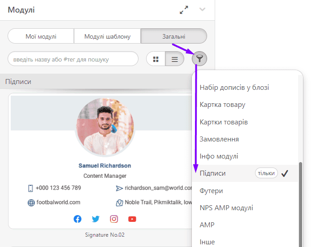Select NPS AMP модулі filter
This screenshot has width=316, height=247.
click(226, 208)
